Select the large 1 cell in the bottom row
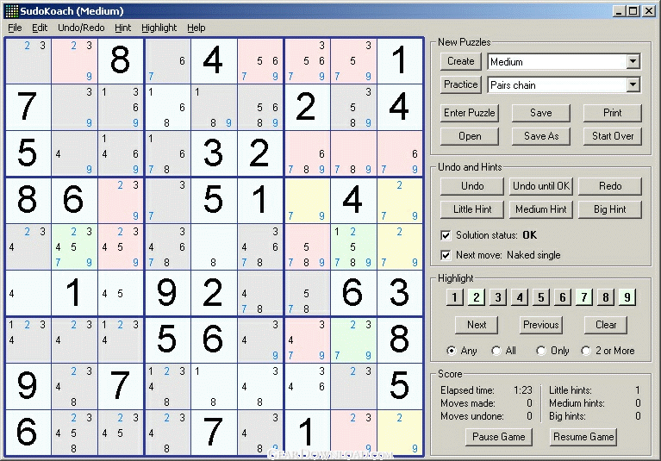Screen dimensions: 661x461 coord(308,433)
